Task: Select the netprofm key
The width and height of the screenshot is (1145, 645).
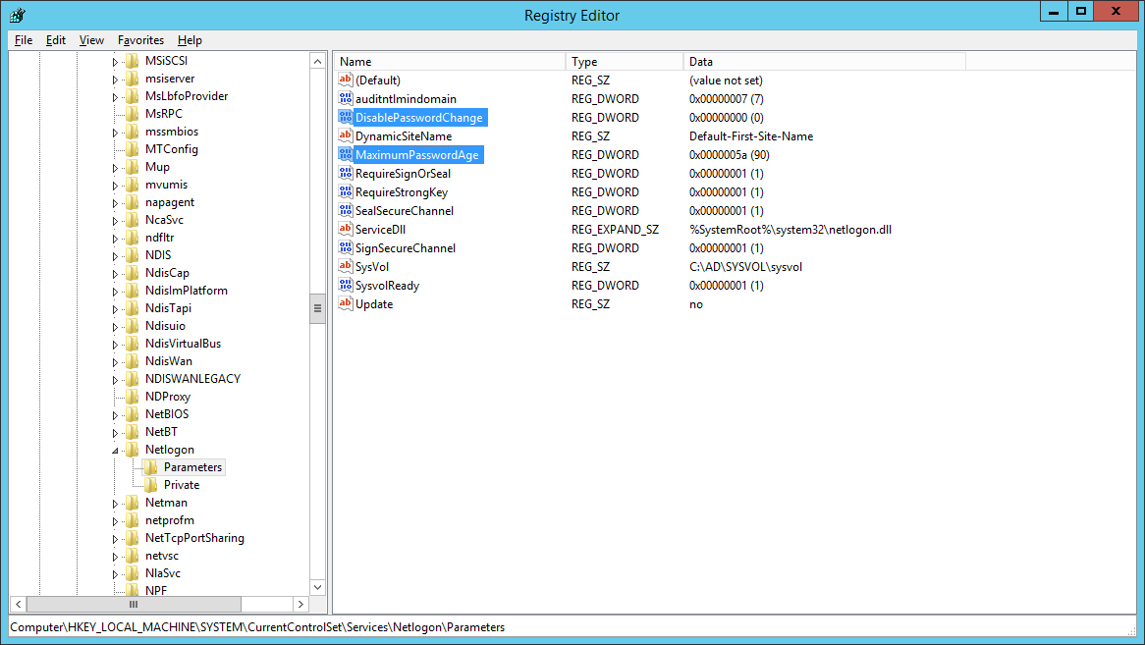Action: (170, 520)
